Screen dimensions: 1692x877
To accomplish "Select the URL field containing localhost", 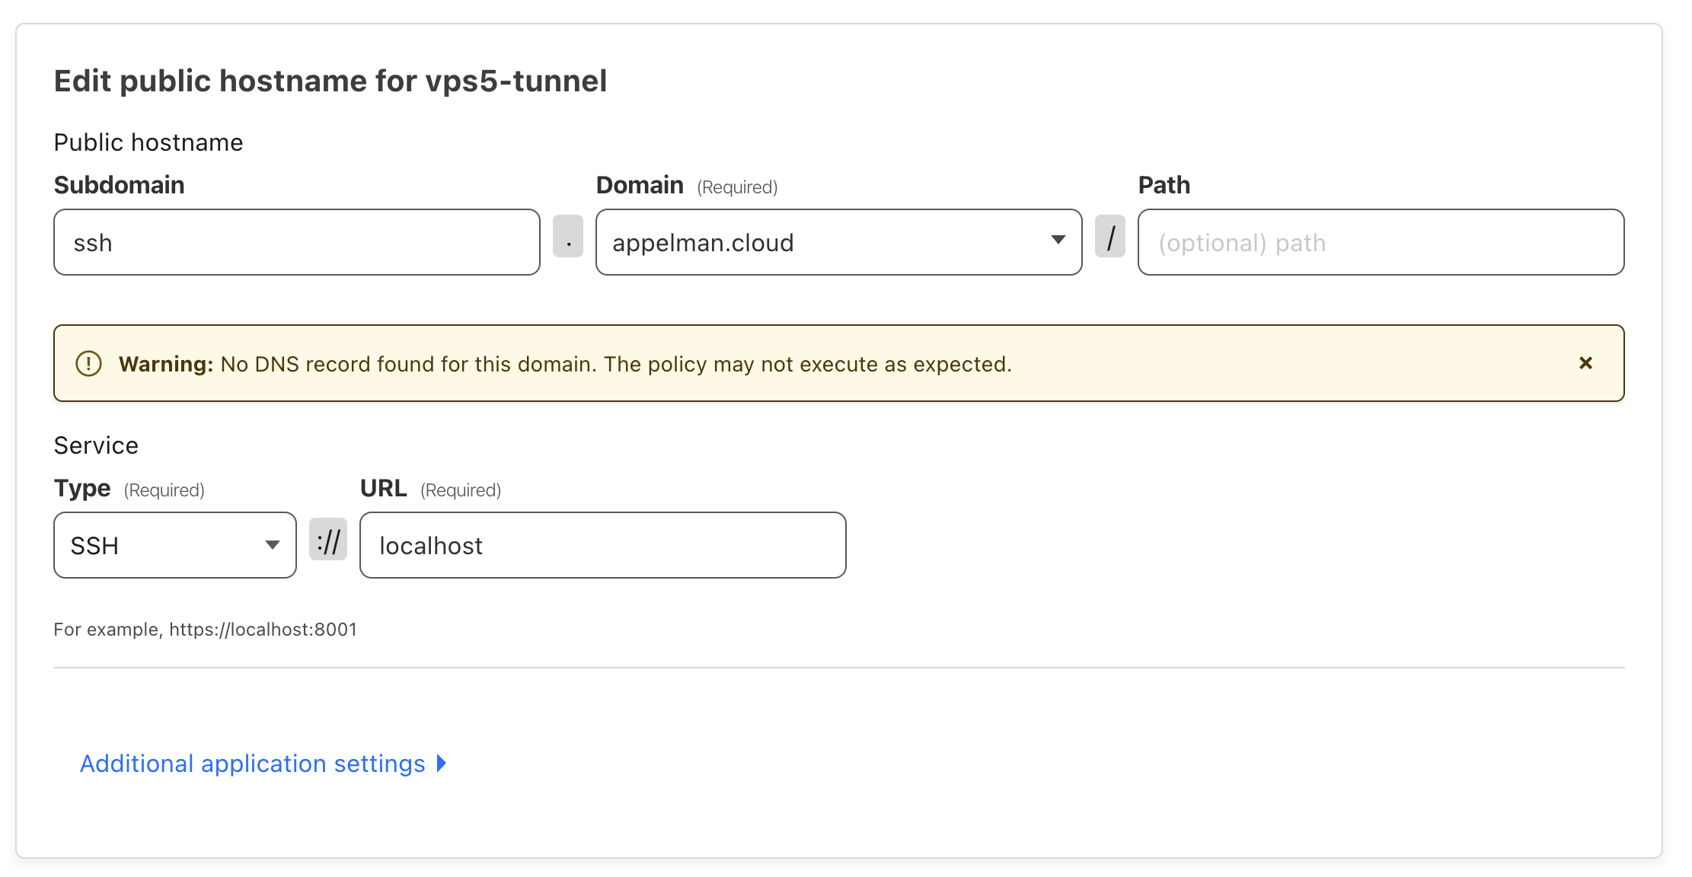I will 602,545.
